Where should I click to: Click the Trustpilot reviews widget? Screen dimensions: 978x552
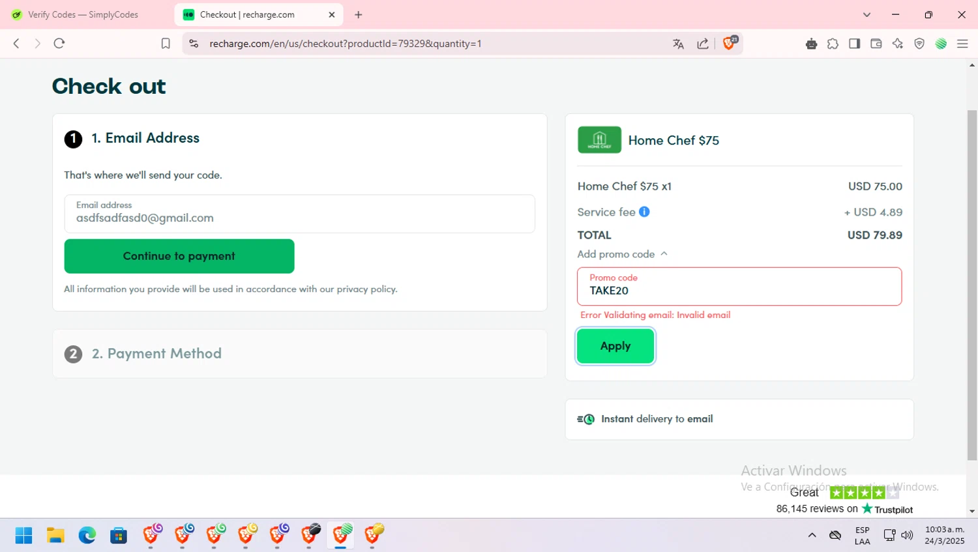(x=844, y=501)
